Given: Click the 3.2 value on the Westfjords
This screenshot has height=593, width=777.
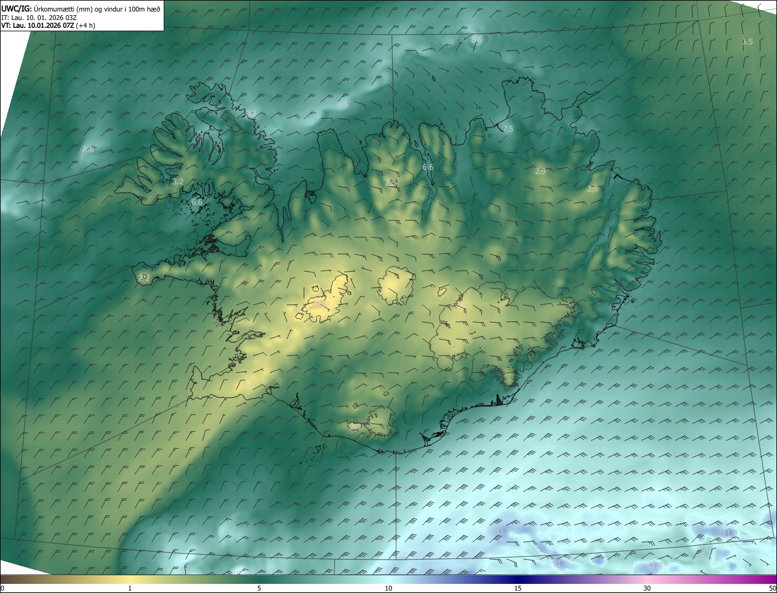Looking at the screenshot, I should [x=178, y=181].
